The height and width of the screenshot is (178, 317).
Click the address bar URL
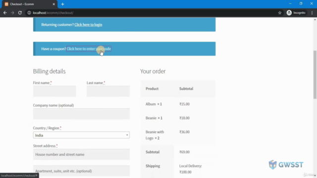click(x=53, y=13)
